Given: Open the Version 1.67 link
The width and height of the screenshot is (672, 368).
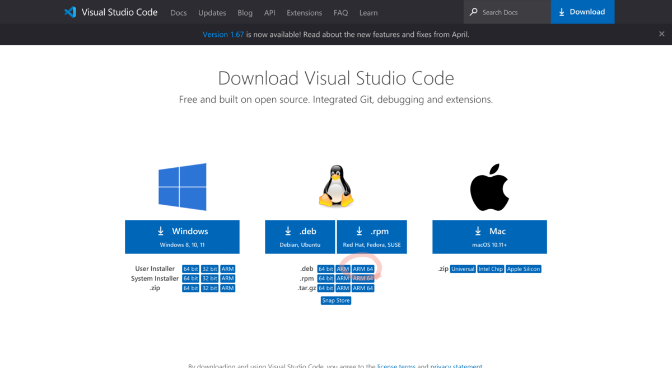Looking at the screenshot, I should point(223,34).
